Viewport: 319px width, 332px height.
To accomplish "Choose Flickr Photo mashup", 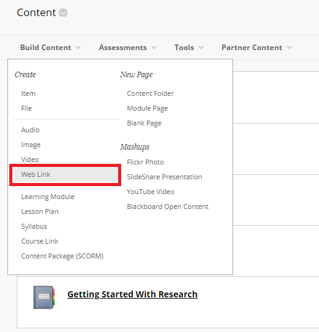I will (x=145, y=162).
